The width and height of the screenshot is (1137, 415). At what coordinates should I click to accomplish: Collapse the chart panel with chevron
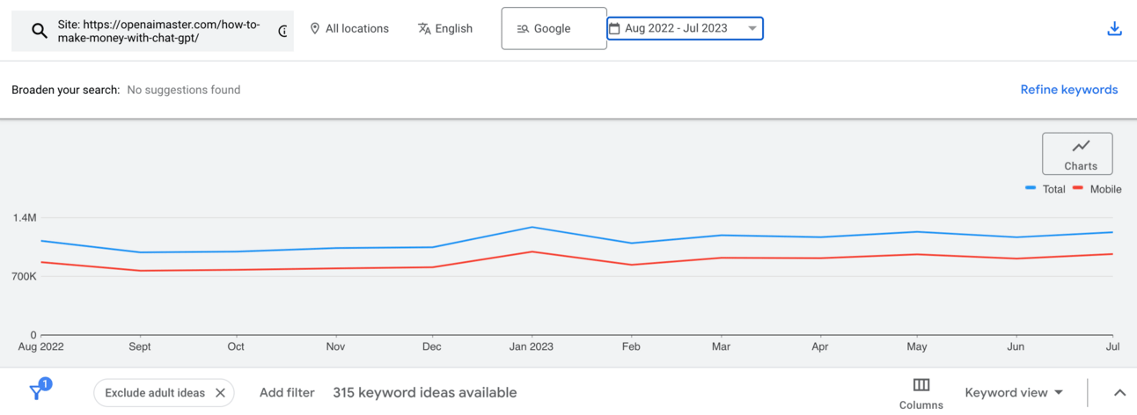[1119, 393]
